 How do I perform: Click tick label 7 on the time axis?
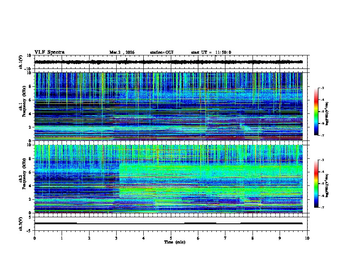point(225,238)
